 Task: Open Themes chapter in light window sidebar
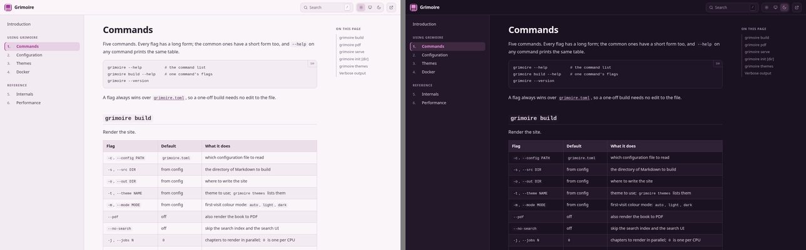42,63
